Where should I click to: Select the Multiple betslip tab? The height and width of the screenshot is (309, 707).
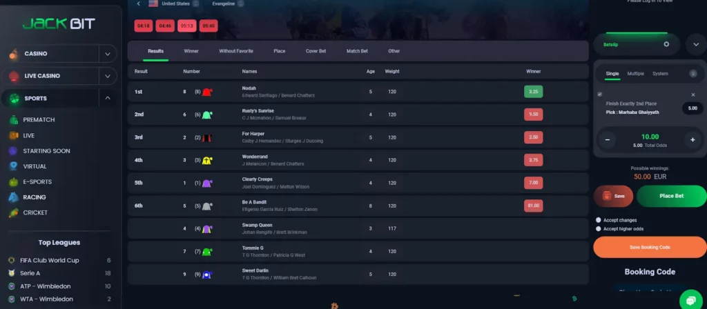coord(635,73)
